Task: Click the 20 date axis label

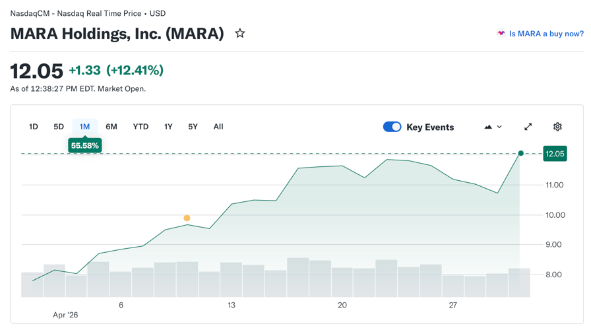Action: click(x=342, y=305)
